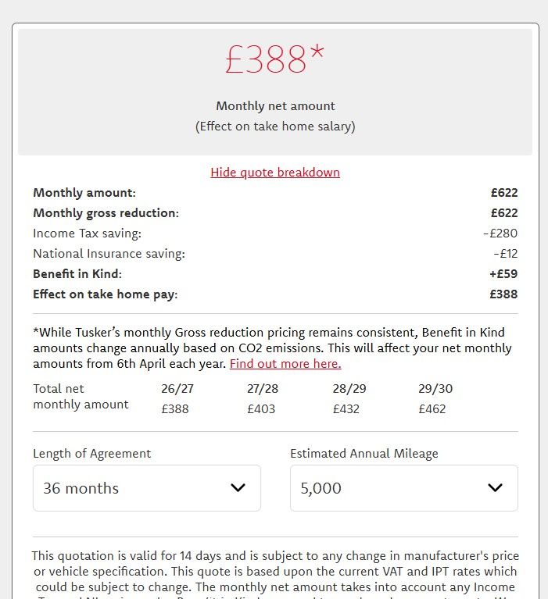The image size is (548, 599).
Task: Click the Monthly gross reduction label
Action: click(106, 213)
